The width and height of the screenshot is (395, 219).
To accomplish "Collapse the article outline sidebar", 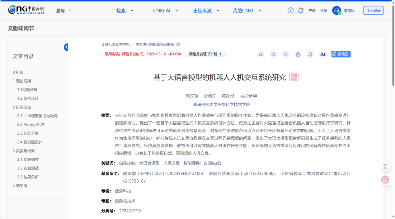I will click(66, 47).
